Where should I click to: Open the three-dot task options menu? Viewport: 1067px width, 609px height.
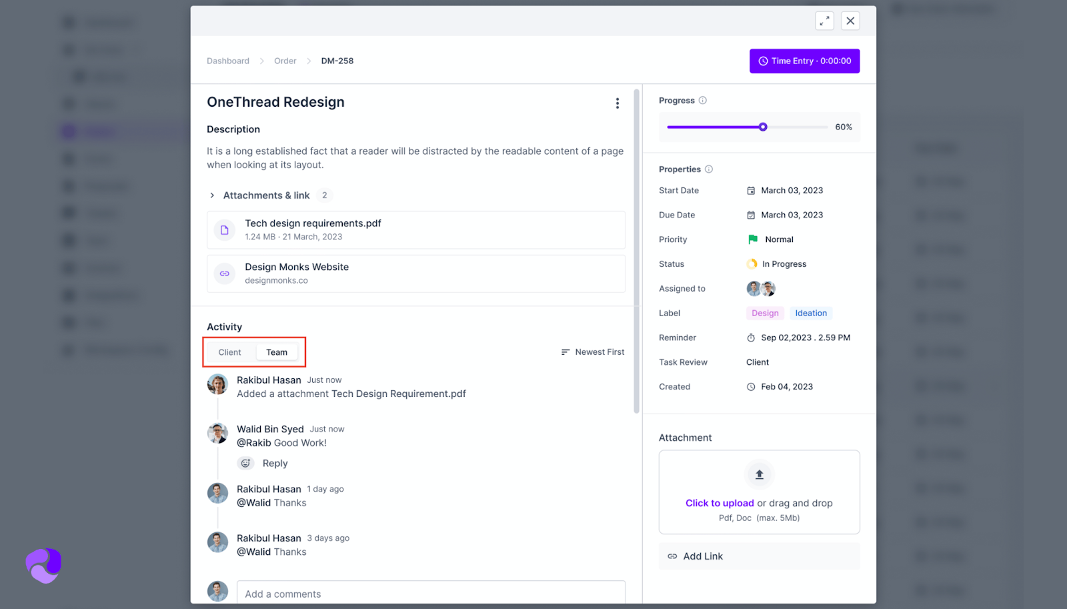617,103
